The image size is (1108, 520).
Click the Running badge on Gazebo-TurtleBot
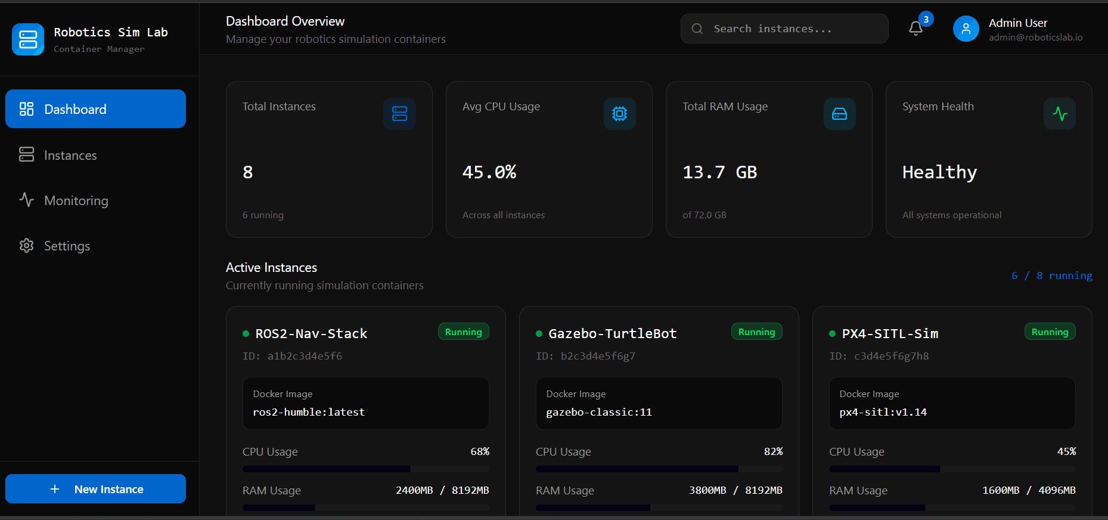click(x=756, y=332)
